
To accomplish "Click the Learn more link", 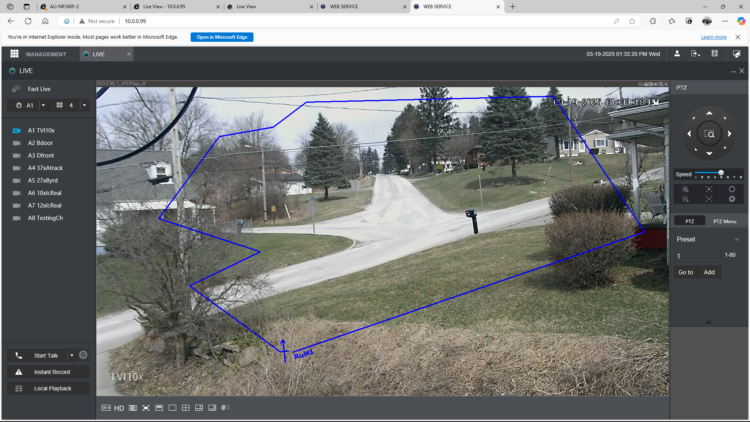I will 714,37.
